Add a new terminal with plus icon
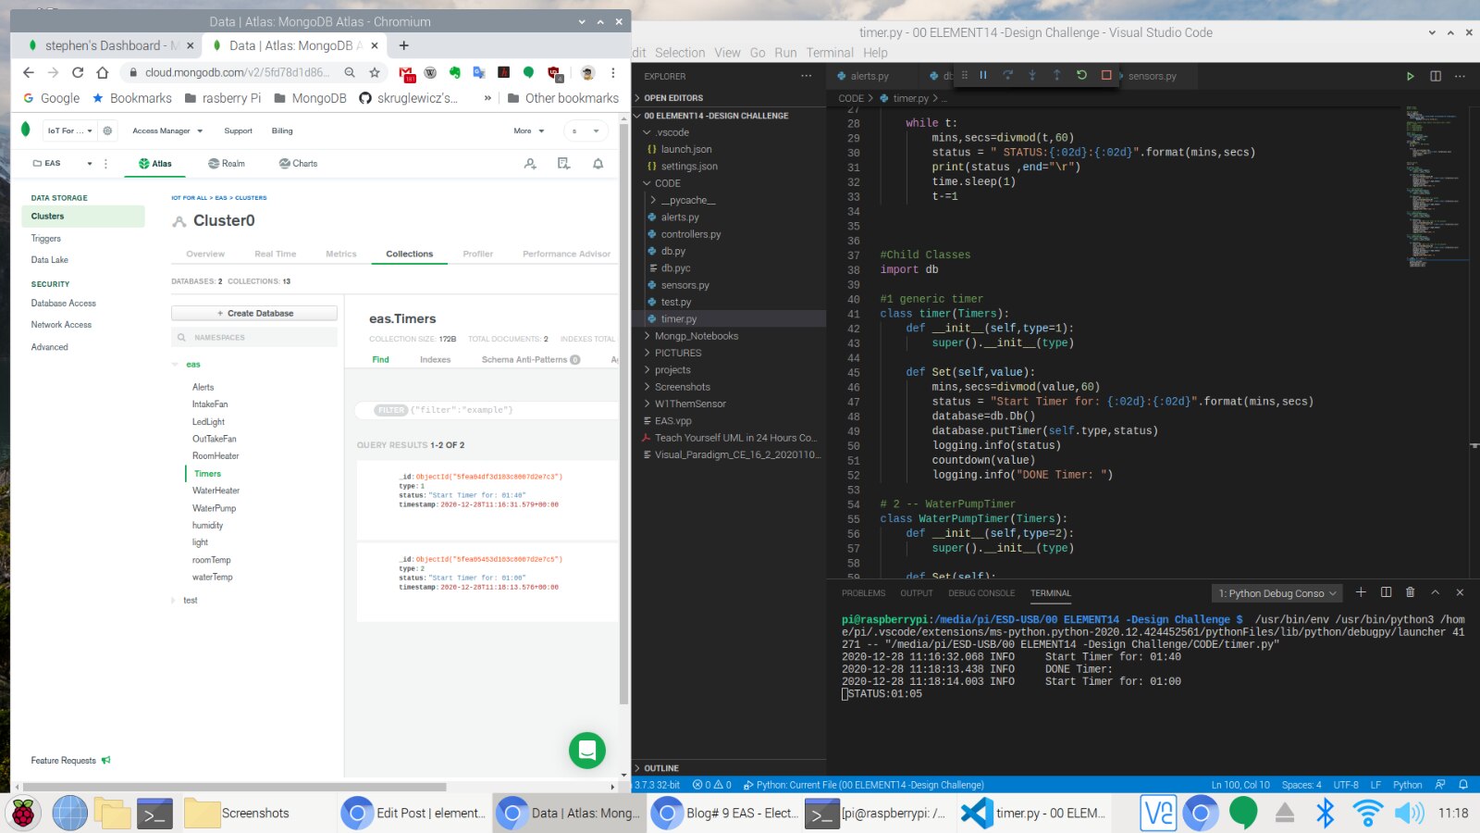The image size is (1480, 833). (x=1361, y=592)
